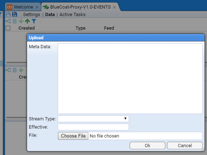
Task: Click the delete trash icon in upper toolbar
Action: 15,21
